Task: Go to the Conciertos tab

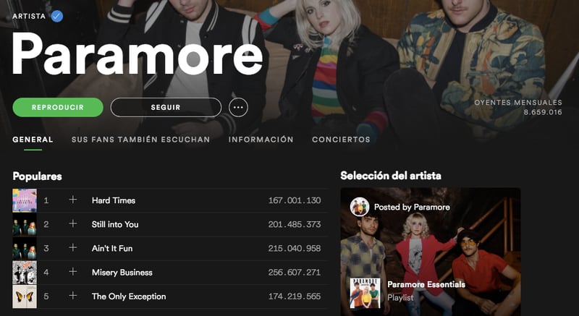Action: tap(341, 140)
